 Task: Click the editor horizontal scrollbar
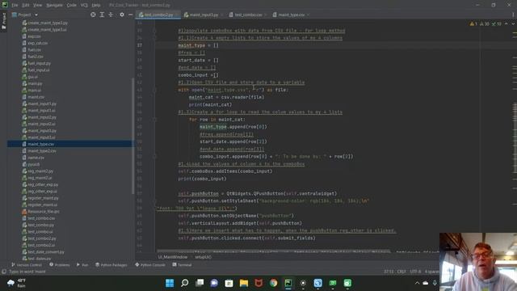coord(274,251)
